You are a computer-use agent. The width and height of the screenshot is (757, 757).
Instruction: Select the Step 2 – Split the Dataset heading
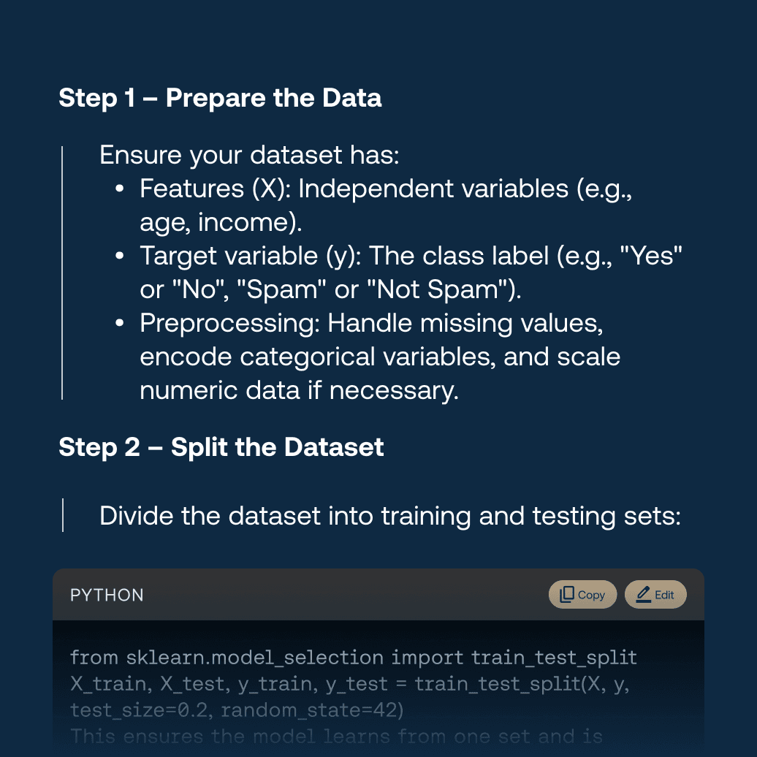221,447
